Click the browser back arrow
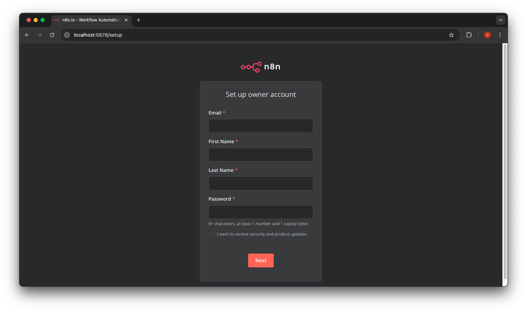The height and width of the screenshot is (312, 527). pos(27,35)
